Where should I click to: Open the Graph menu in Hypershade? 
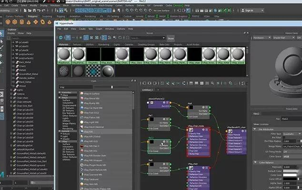pyautogui.click(x=99, y=29)
